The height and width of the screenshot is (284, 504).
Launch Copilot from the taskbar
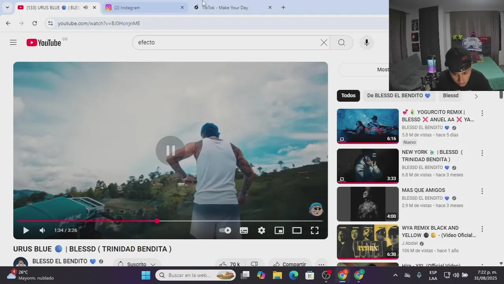(x=261, y=275)
